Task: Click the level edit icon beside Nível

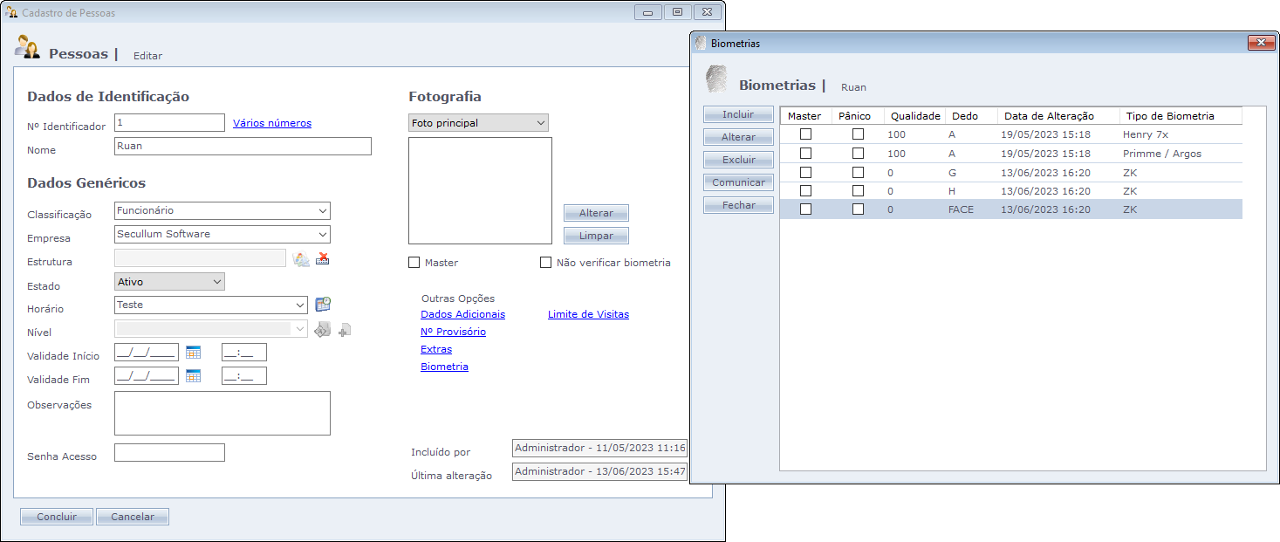Action: coord(322,330)
